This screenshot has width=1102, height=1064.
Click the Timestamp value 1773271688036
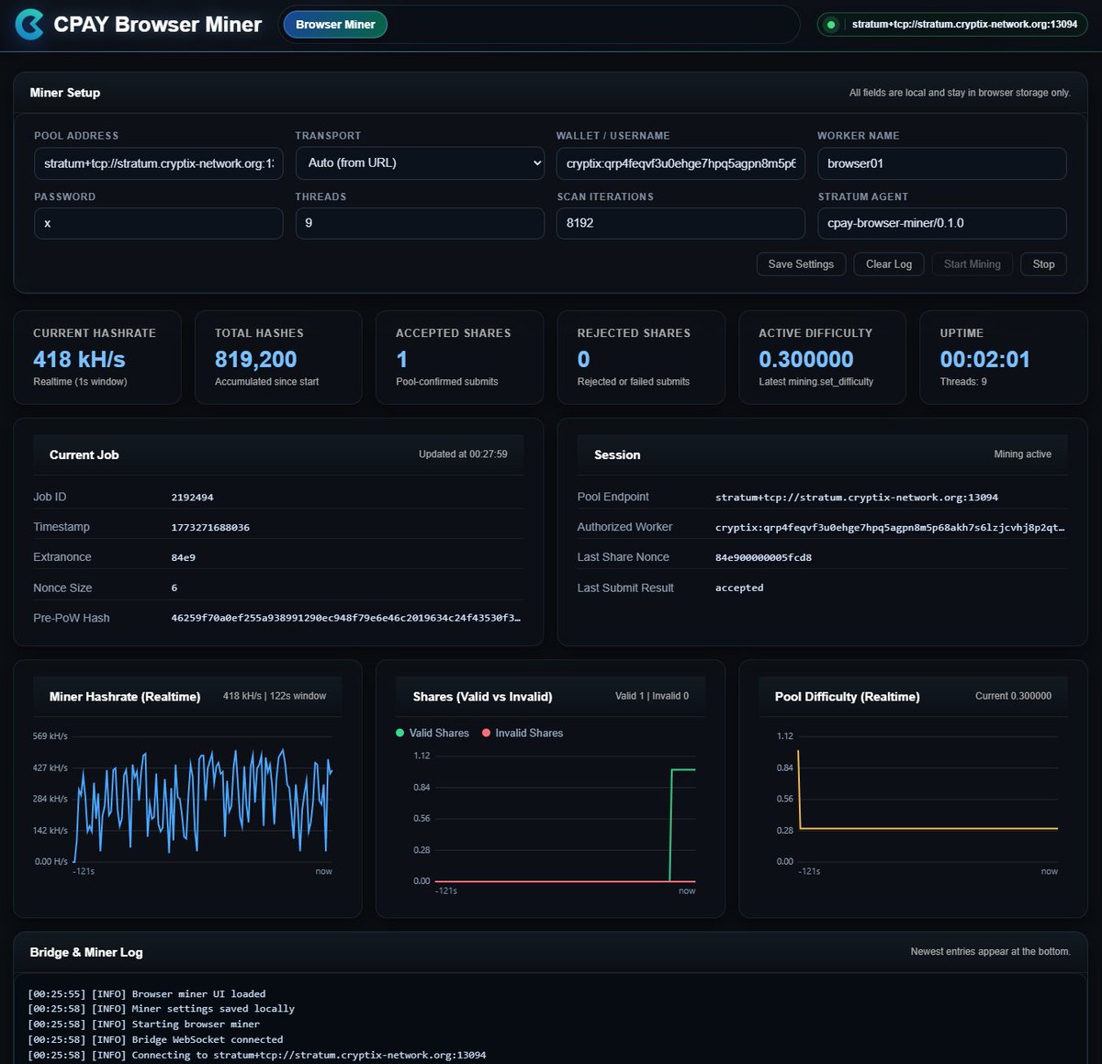point(210,528)
